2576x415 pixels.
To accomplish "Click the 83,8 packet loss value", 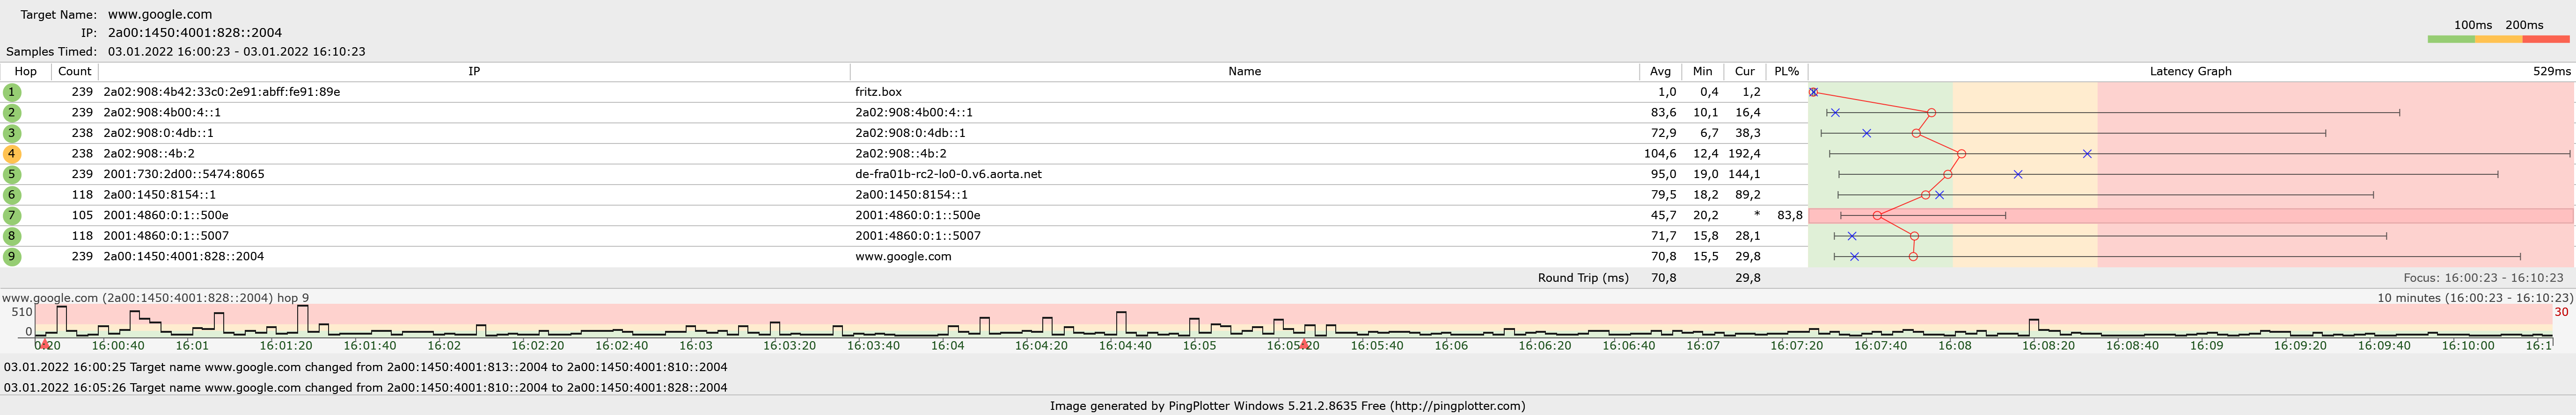I will (x=1790, y=215).
